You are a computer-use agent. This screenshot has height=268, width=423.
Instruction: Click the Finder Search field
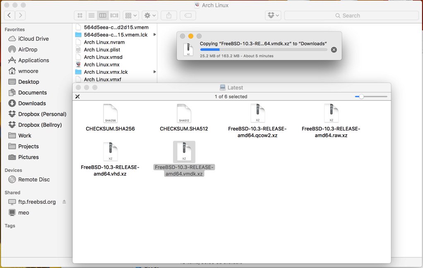pos(351,15)
